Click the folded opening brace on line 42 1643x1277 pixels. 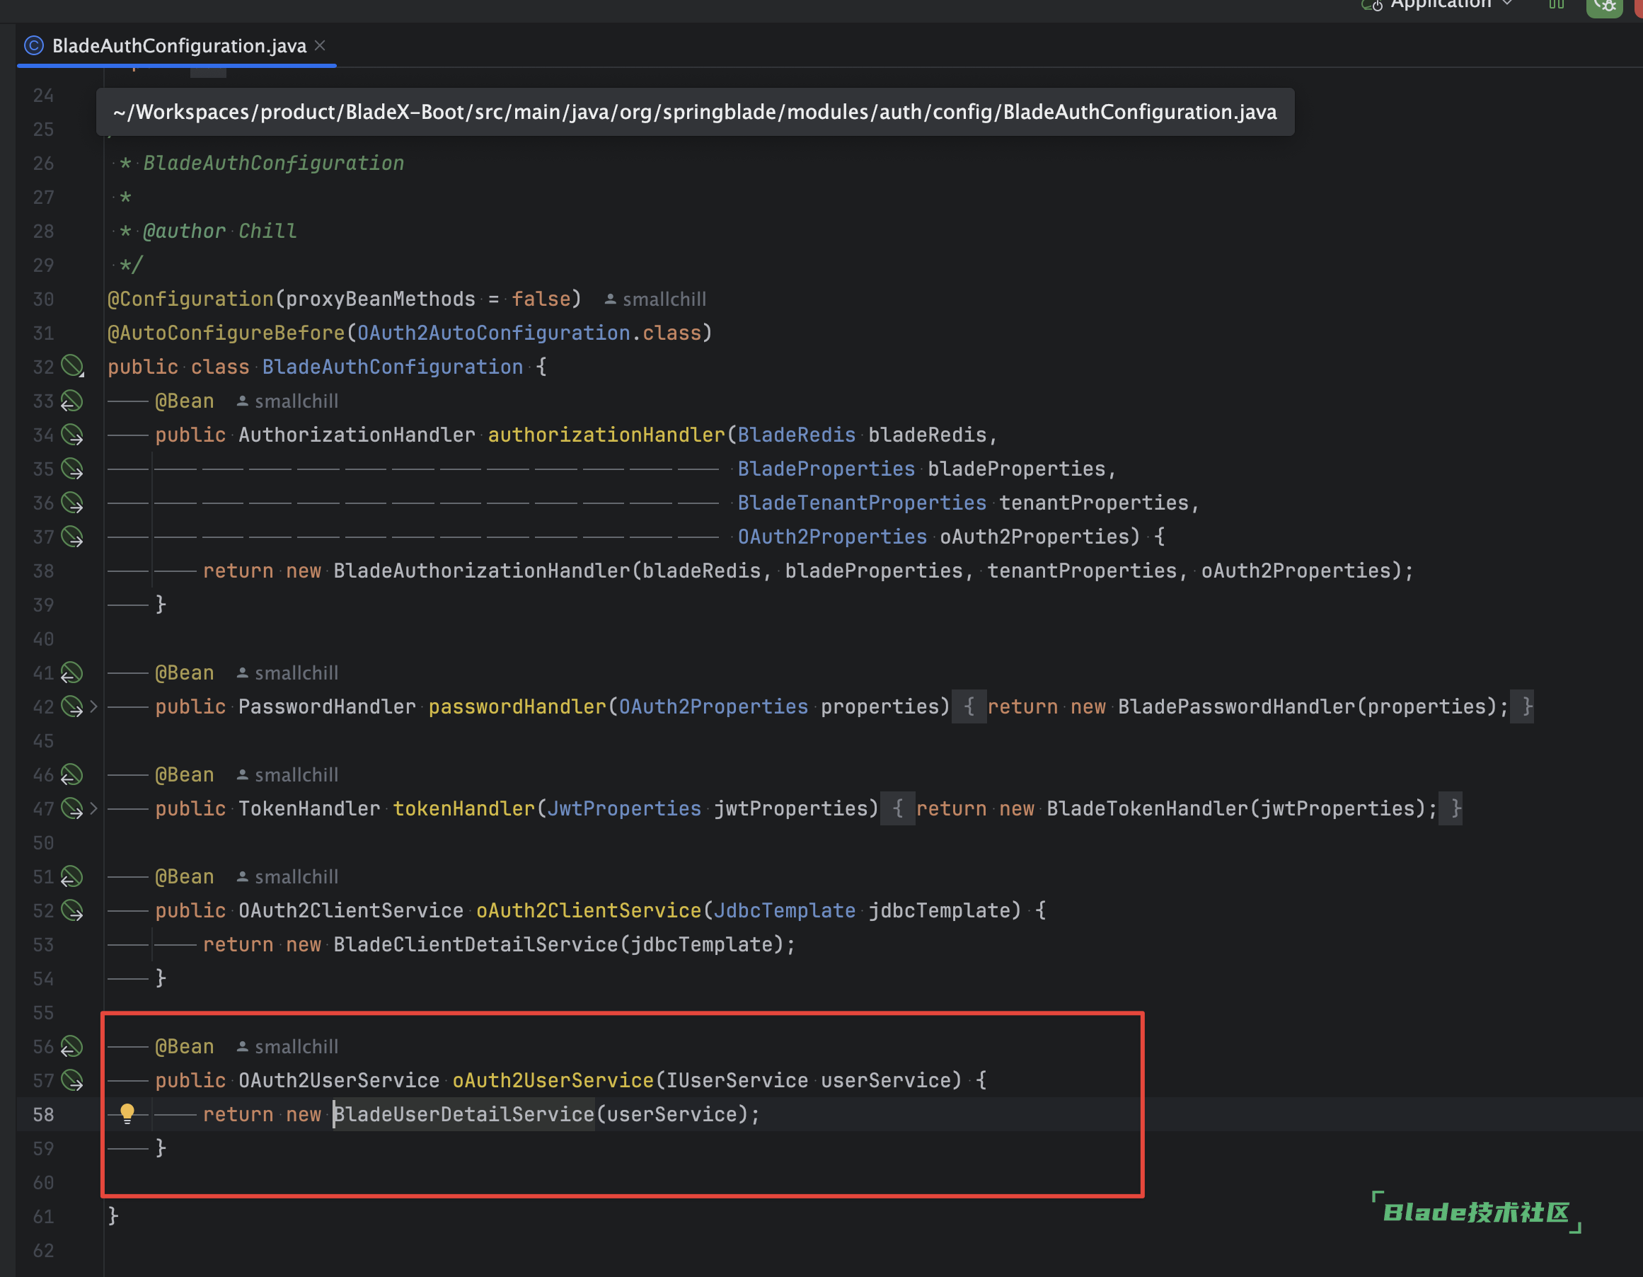tap(969, 706)
